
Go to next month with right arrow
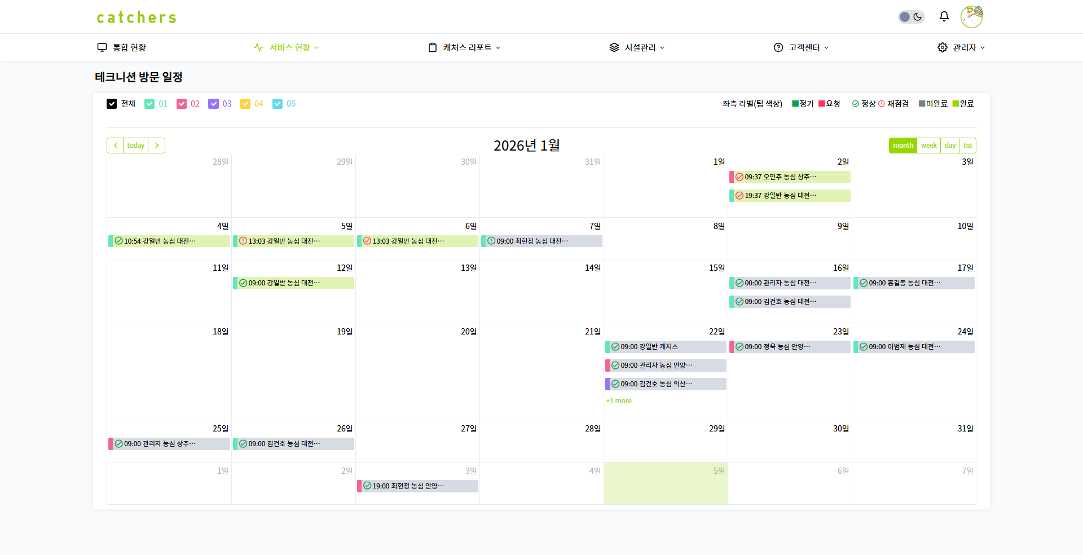coord(157,146)
